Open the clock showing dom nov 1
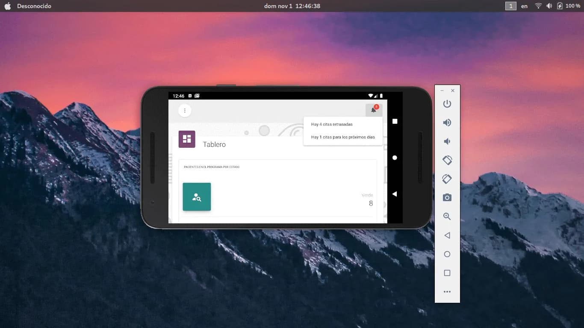The height and width of the screenshot is (328, 584). point(292,6)
